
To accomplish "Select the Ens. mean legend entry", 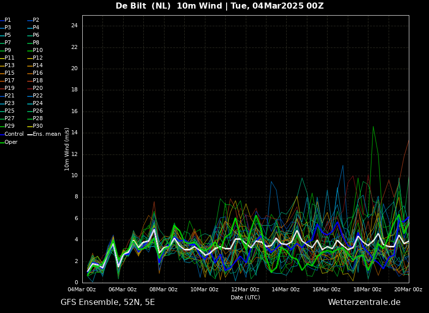I will [x=44, y=134].
